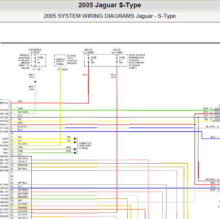Click the pin 3 'GRN' wire label

click(x=20, y=109)
